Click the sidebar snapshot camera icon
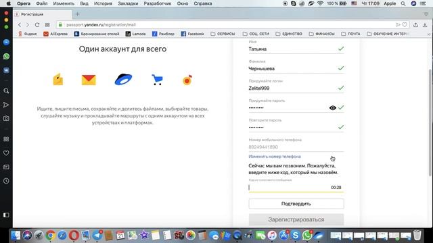 click(x=6, y=119)
